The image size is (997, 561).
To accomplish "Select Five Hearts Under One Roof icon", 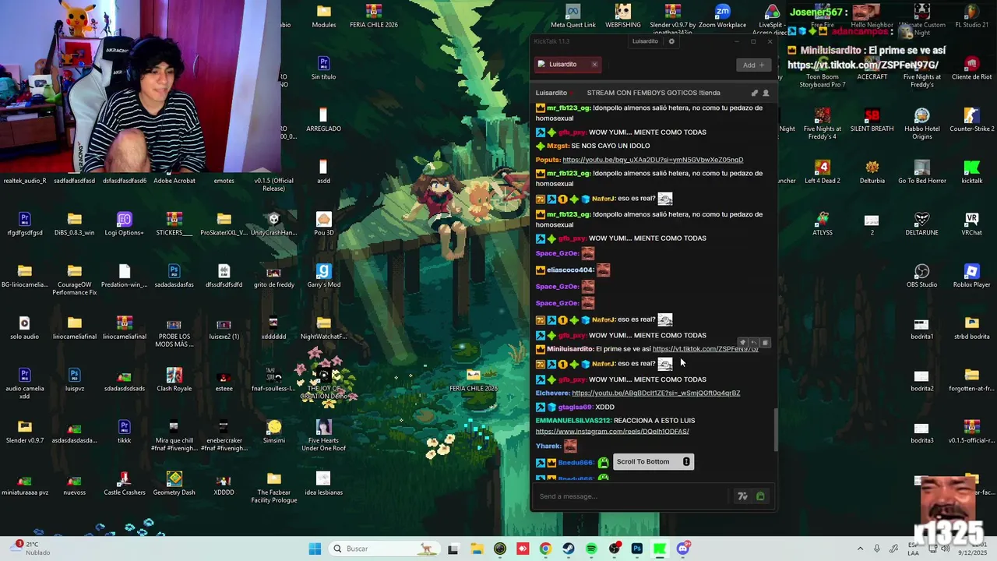I will [x=323, y=435].
